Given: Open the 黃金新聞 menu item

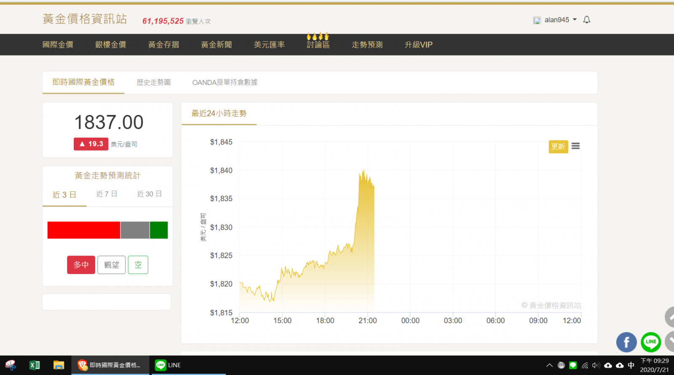Looking at the screenshot, I should 216,45.
